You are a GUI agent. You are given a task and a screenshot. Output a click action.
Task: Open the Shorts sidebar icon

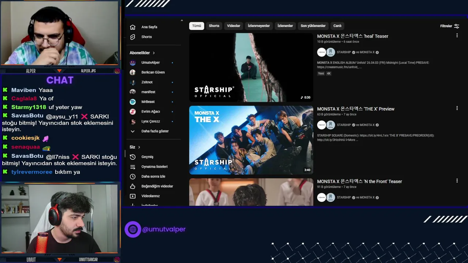tap(133, 37)
